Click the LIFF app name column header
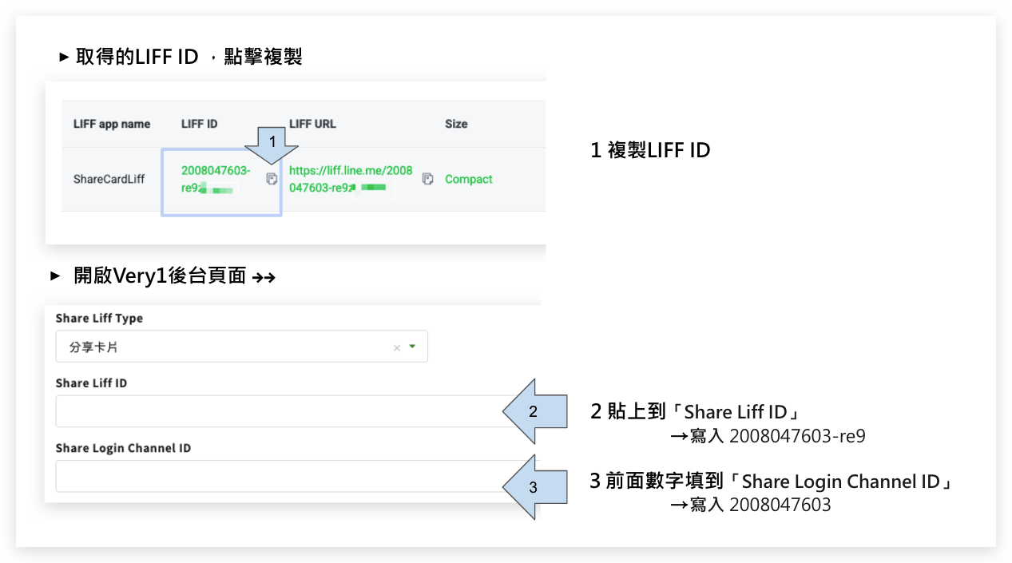Viewport: 1012px width, 563px height. pos(112,124)
